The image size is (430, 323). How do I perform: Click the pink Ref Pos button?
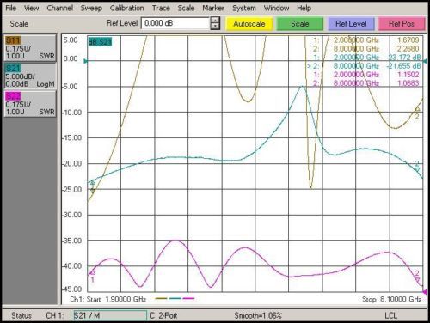click(x=402, y=24)
